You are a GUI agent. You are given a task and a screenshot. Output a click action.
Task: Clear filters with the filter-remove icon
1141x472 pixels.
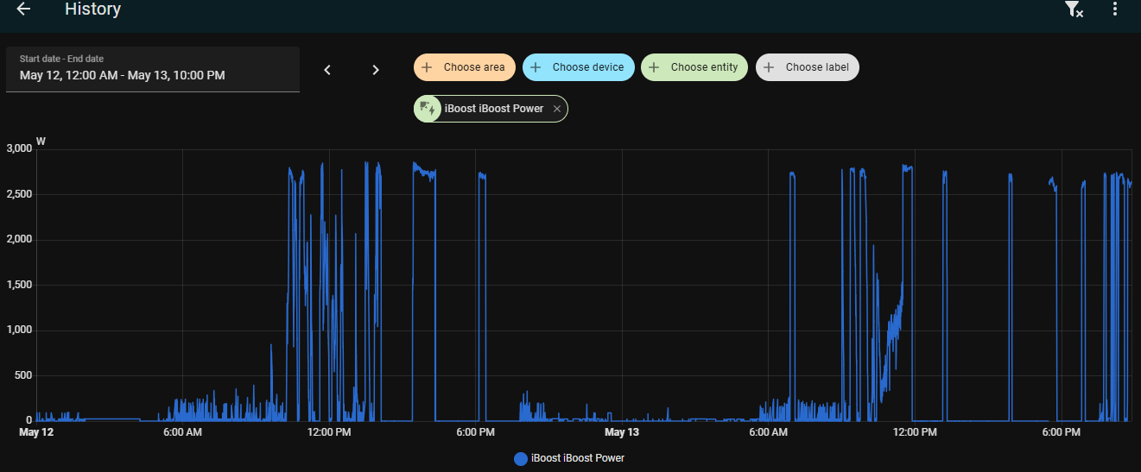[1074, 9]
